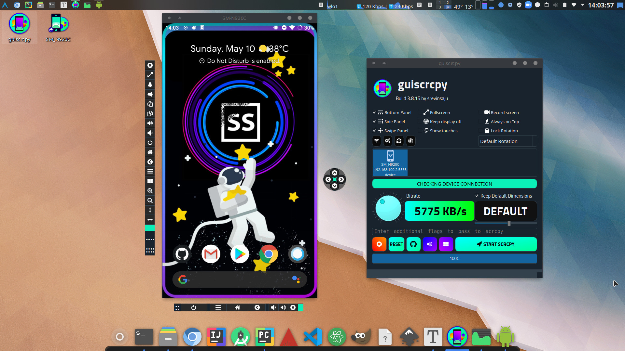Click the rotate/refresh device icon
The height and width of the screenshot is (351, 625).
399,141
